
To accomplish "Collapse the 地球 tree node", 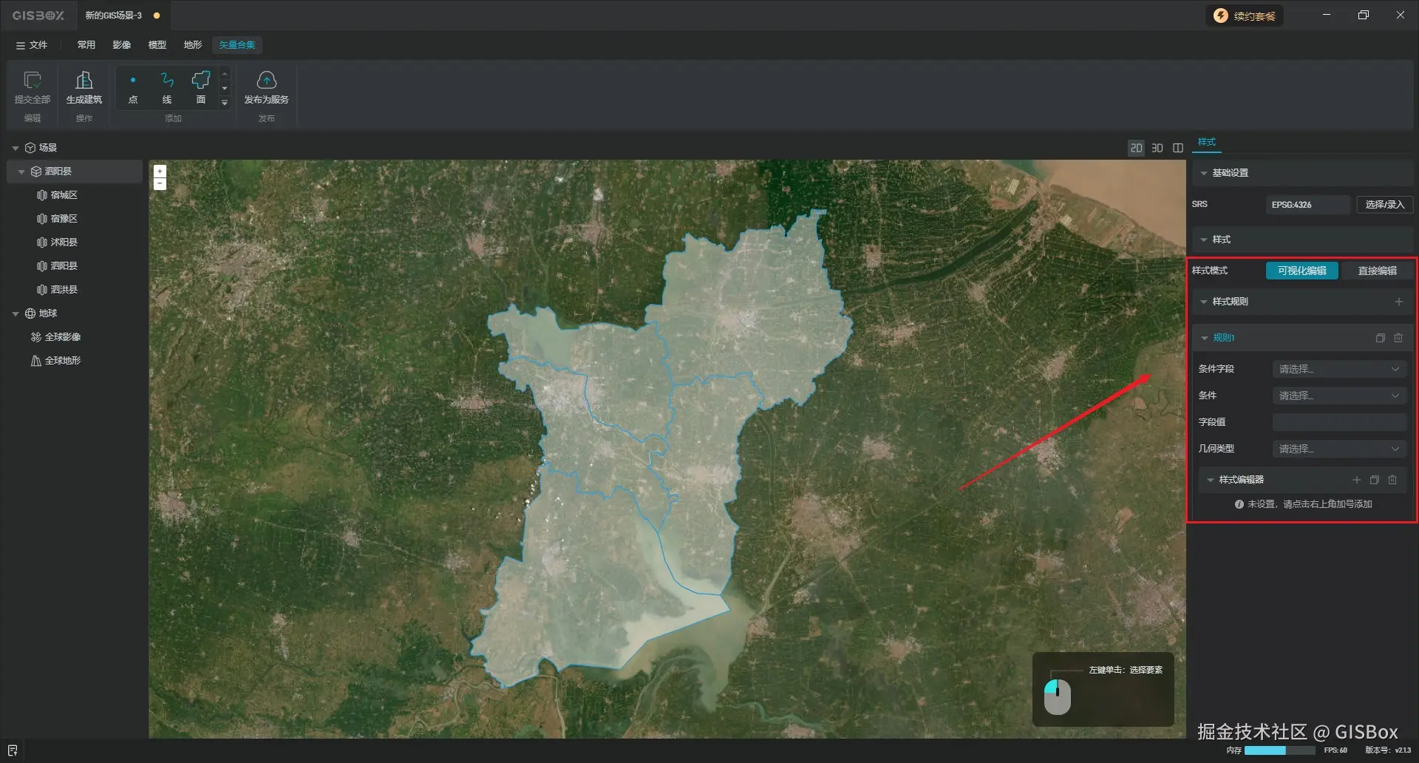I will pos(16,313).
